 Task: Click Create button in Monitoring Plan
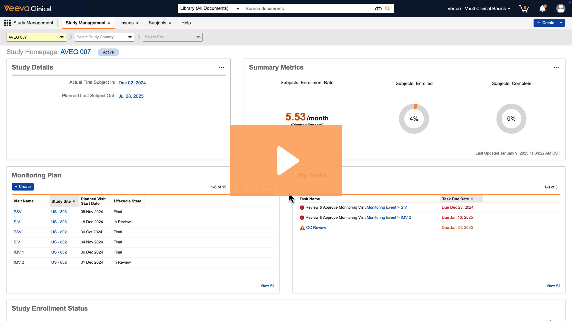click(x=23, y=187)
